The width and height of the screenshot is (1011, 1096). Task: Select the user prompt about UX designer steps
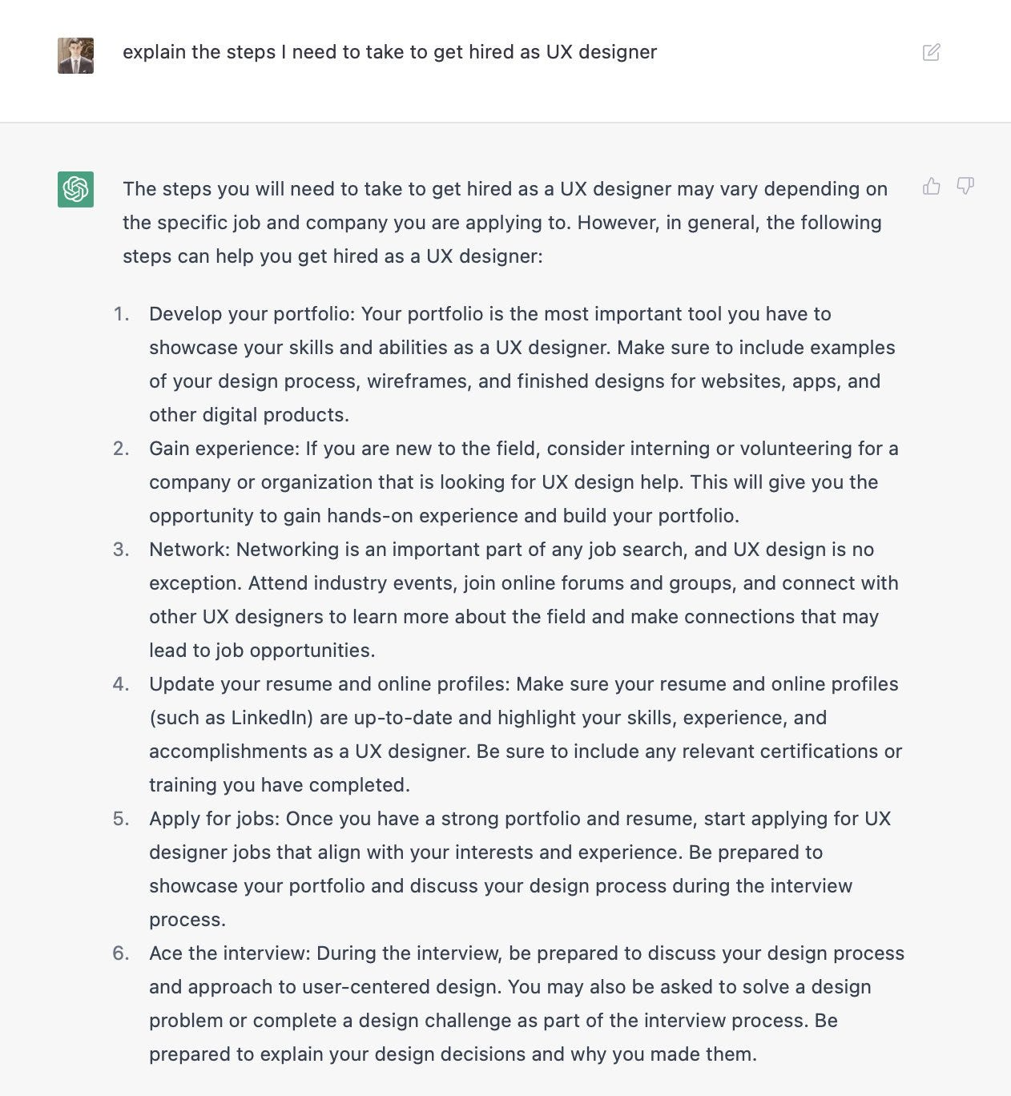click(x=389, y=52)
